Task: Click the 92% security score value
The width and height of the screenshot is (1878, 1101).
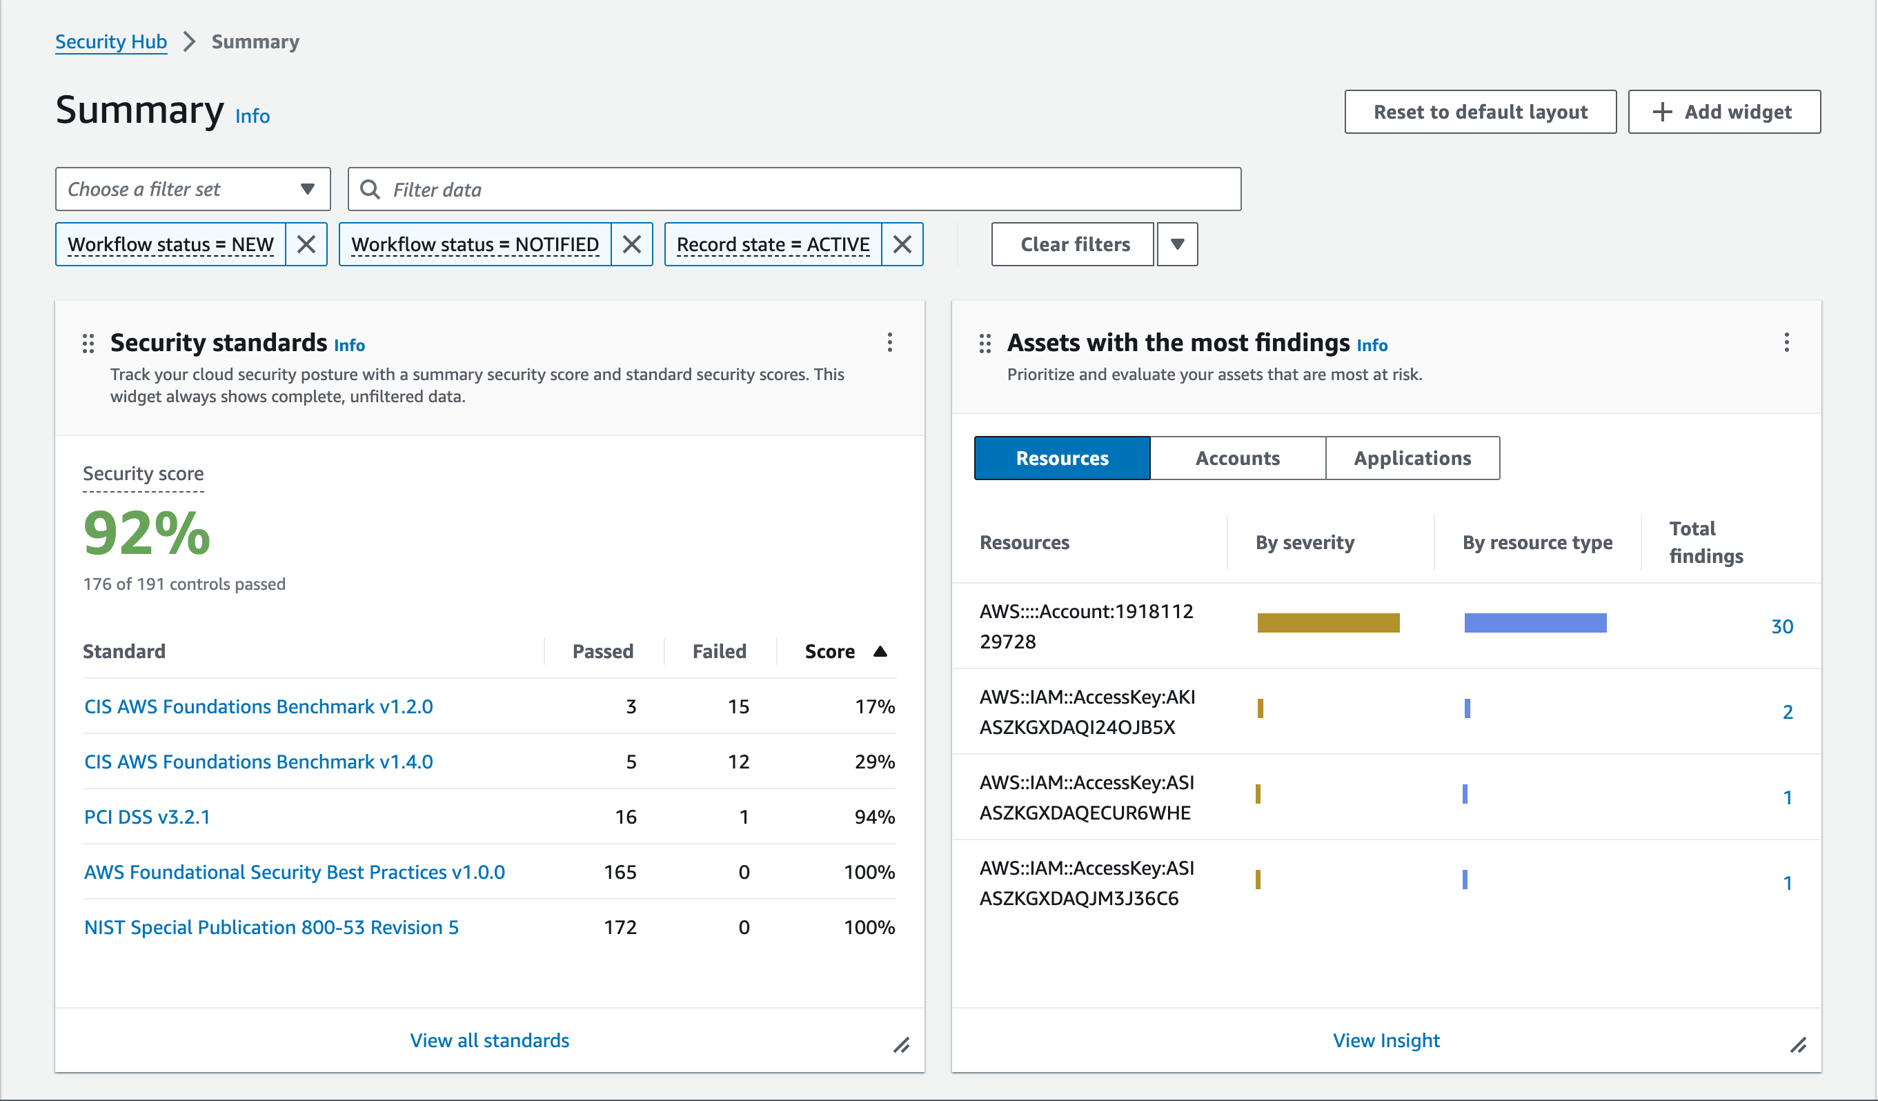Action: (147, 533)
